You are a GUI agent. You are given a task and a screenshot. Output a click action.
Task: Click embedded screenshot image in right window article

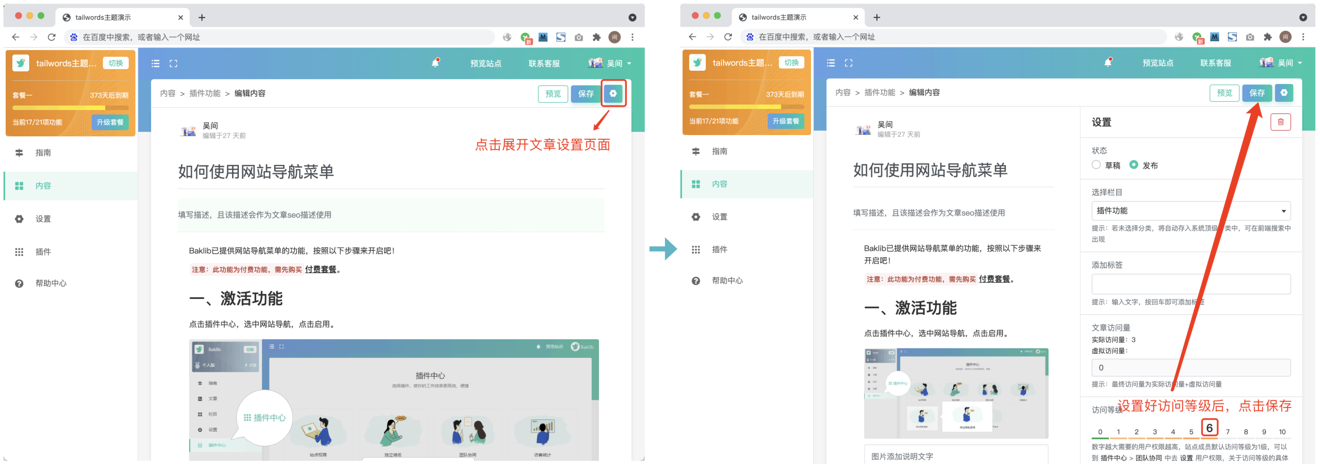point(956,393)
